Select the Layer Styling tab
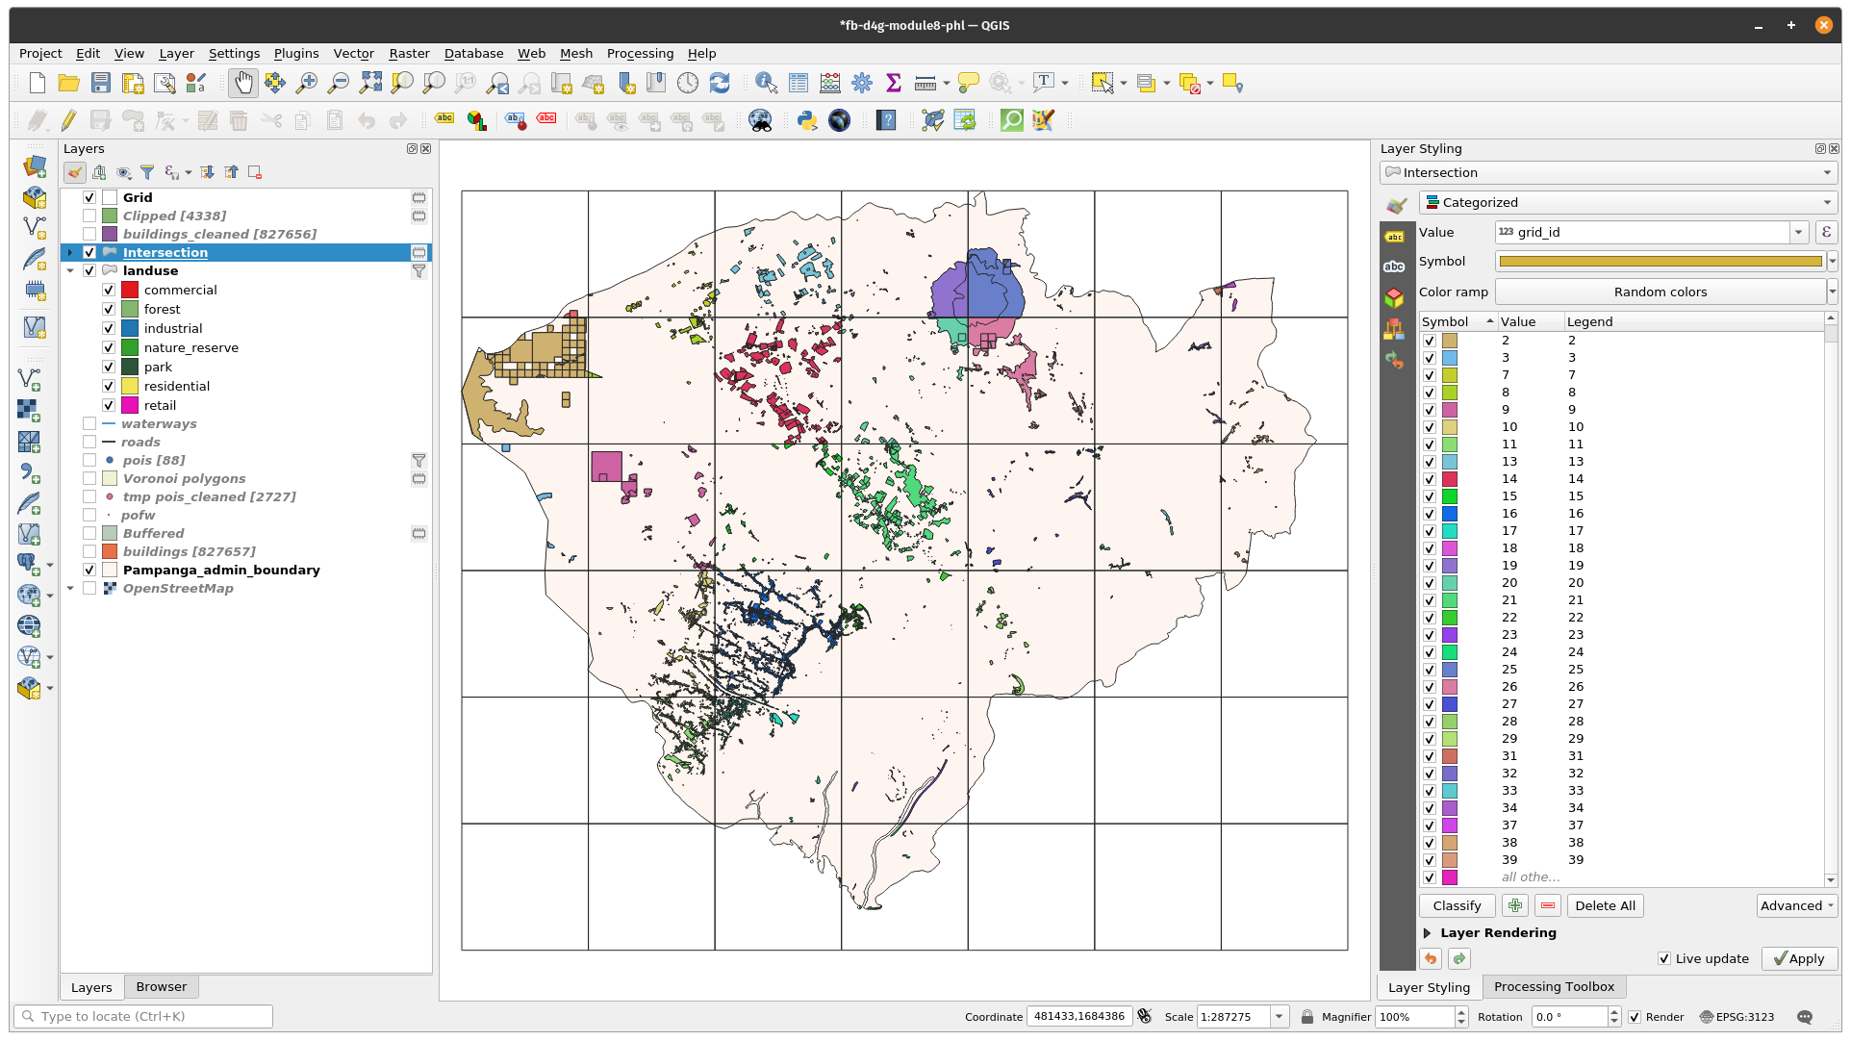Screen dimensions: 1851x1041 [1428, 986]
